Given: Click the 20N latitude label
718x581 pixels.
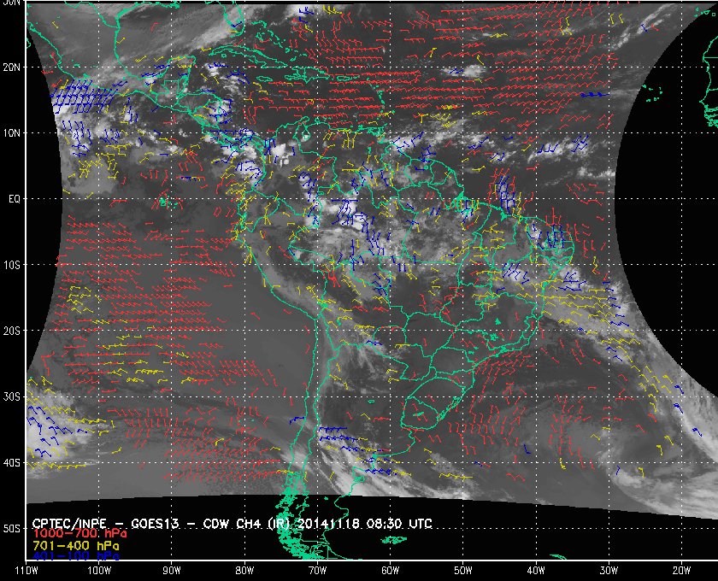Looking at the screenshot, I should (11, 67).
